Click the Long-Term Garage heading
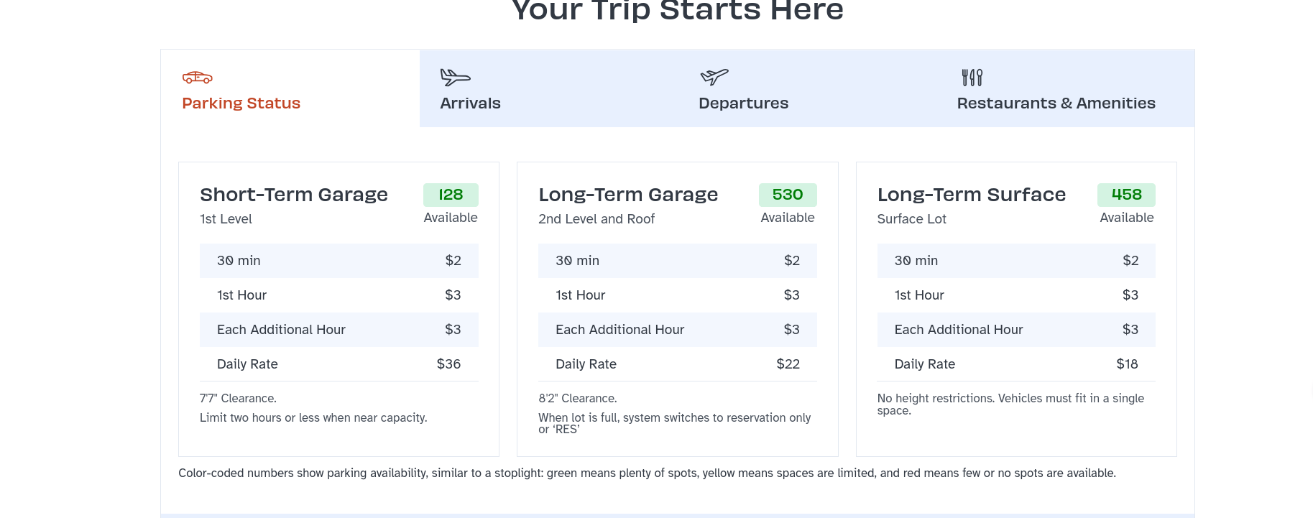The height and width of the screenshot is (518, 1313). coord(628,195)
